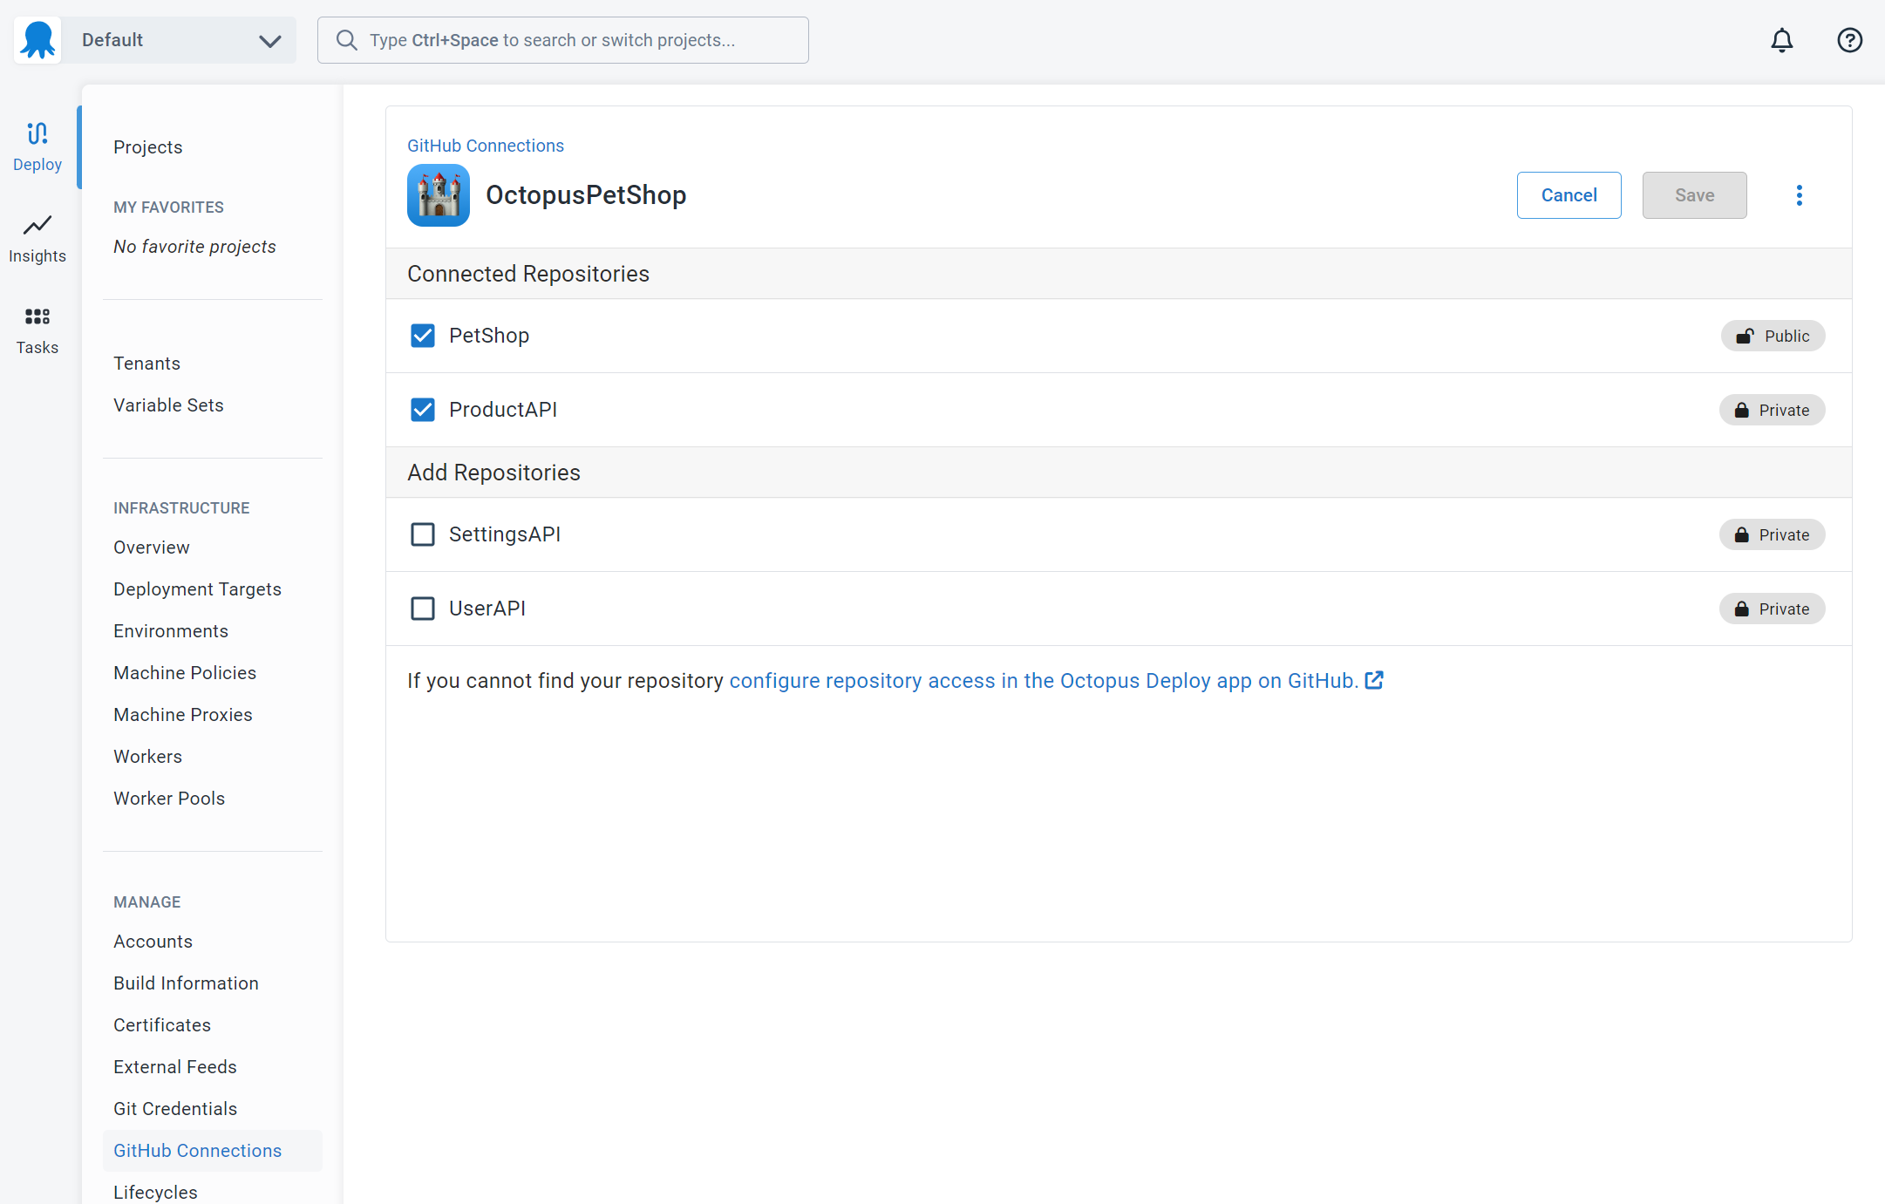Open the infrastructure Overview page

(152, 548)
